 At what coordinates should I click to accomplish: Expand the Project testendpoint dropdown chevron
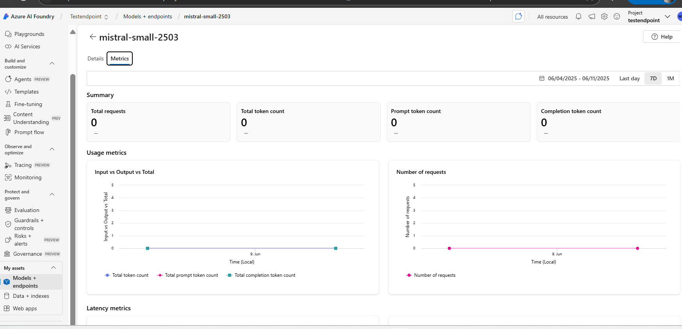click(x=668, y=16)
